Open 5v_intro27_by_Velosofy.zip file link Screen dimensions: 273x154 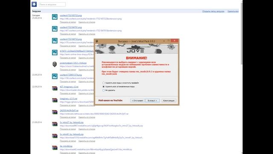click(x=72, y=122)
